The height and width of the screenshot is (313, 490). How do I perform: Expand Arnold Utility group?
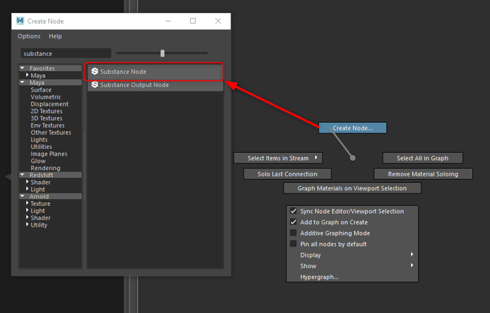click(27, 225)
